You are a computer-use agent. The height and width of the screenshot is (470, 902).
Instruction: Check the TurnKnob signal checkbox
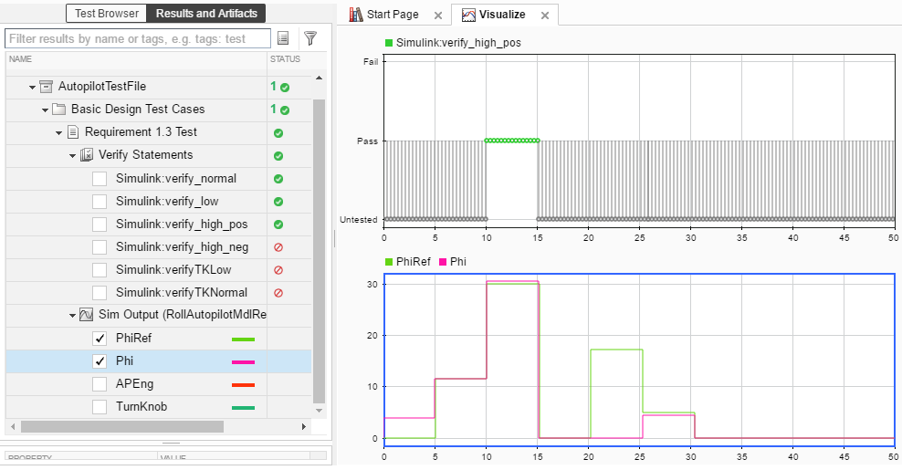pos(100,407)
